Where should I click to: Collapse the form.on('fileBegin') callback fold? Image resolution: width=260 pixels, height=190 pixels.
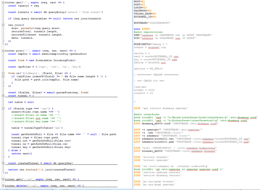[3, 73]
